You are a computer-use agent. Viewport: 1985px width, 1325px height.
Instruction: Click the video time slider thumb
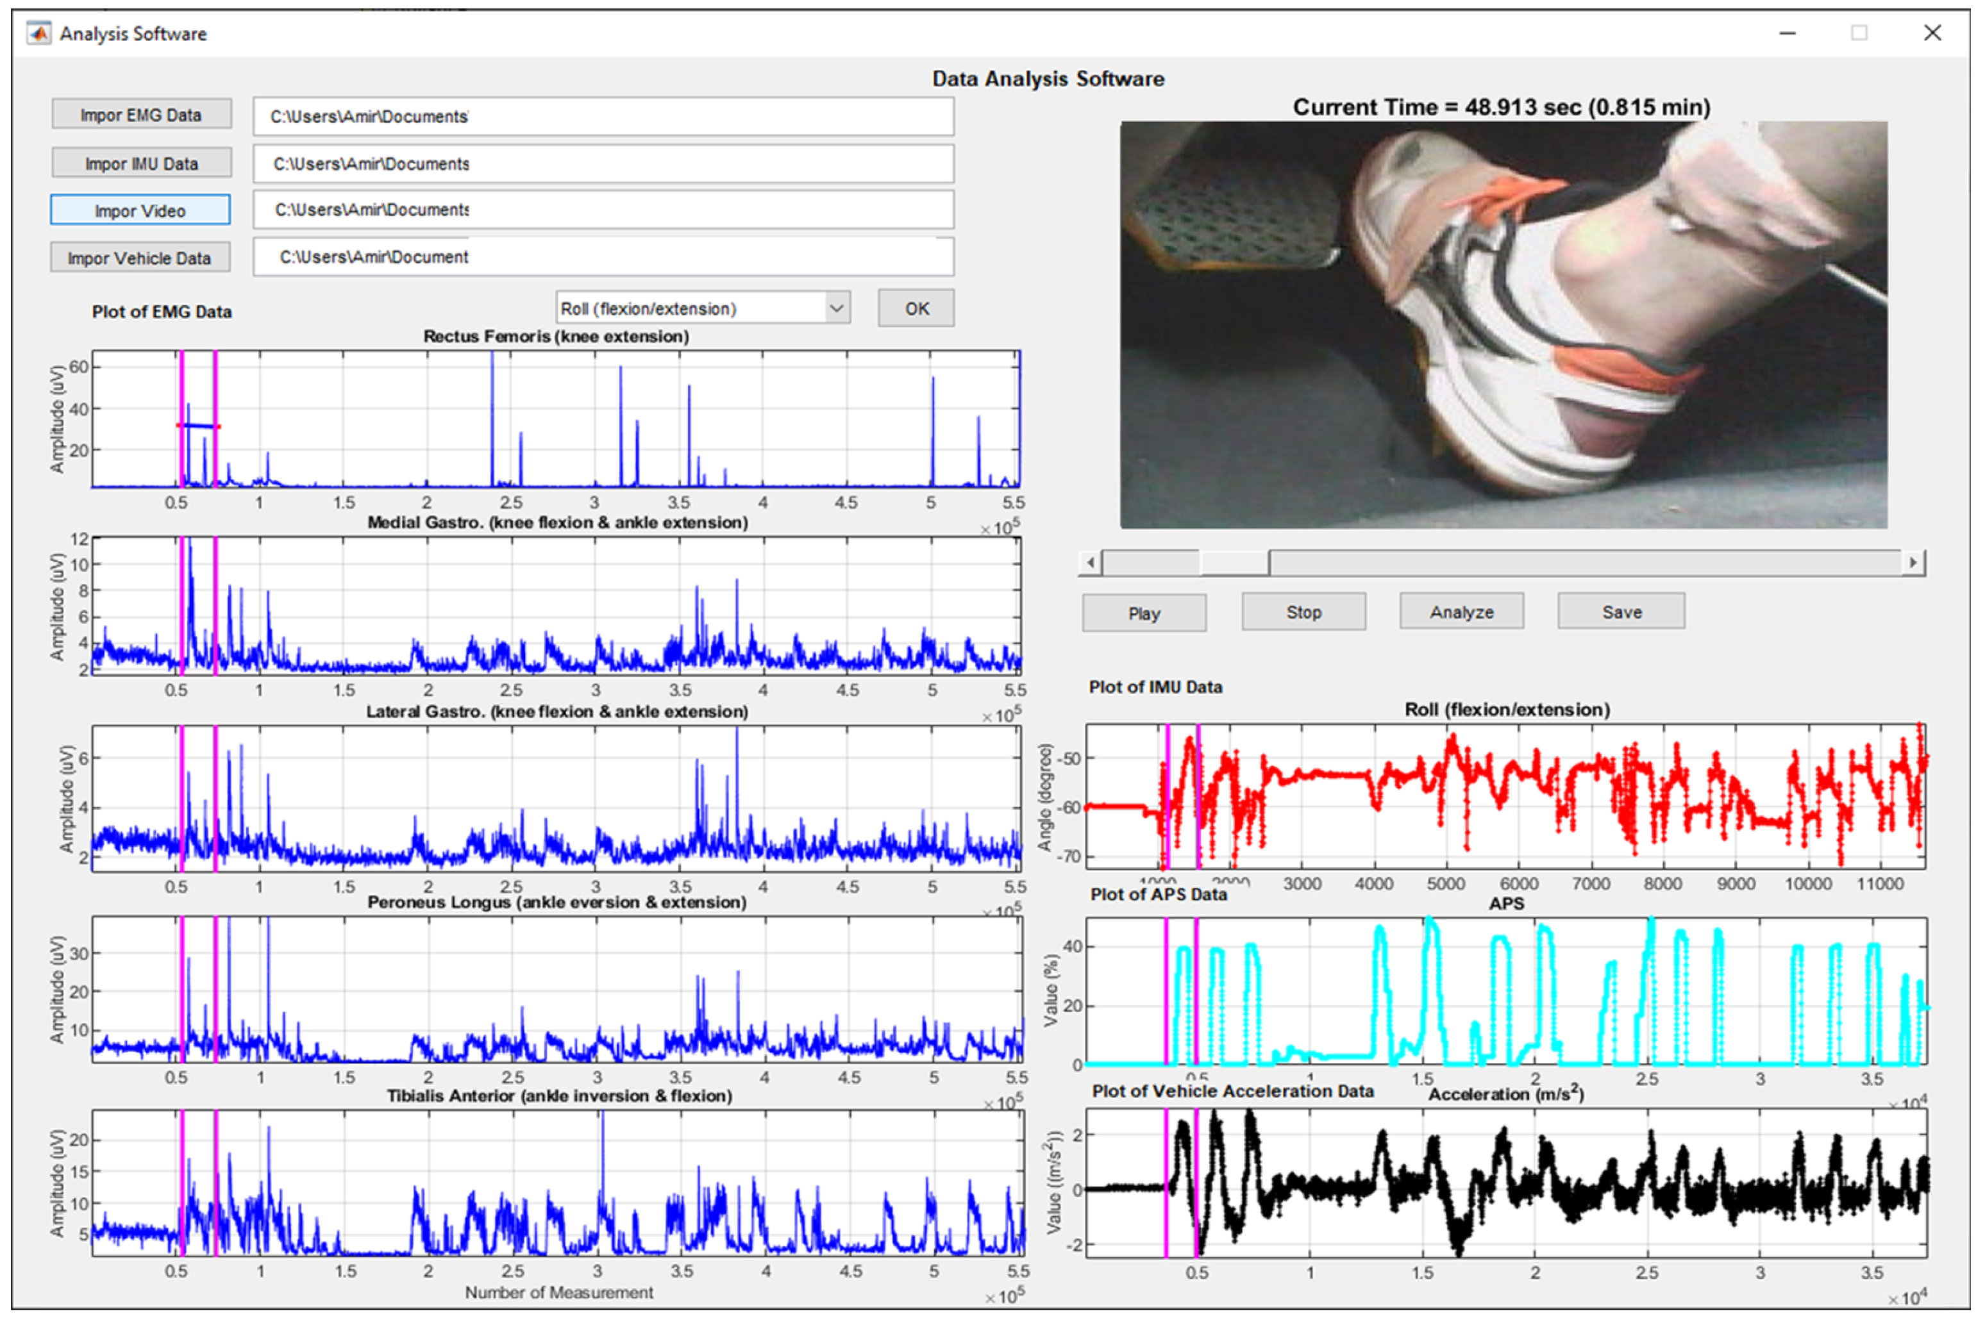click(x=1234, y=563)
